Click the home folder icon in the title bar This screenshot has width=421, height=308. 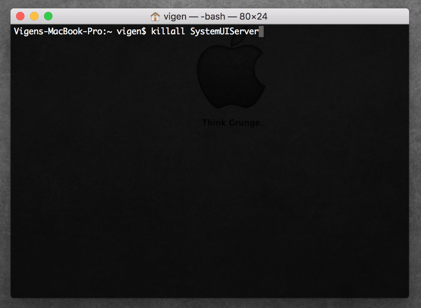pos(155,16)
